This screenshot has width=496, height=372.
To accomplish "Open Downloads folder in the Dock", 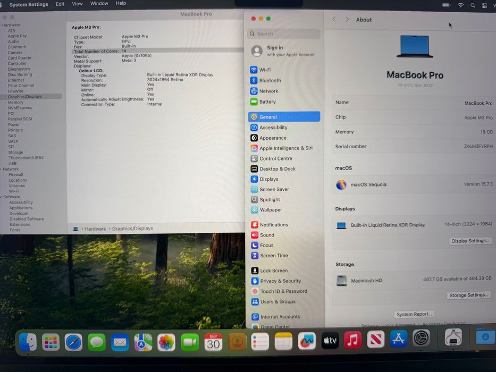I will (x=485, y=336).
